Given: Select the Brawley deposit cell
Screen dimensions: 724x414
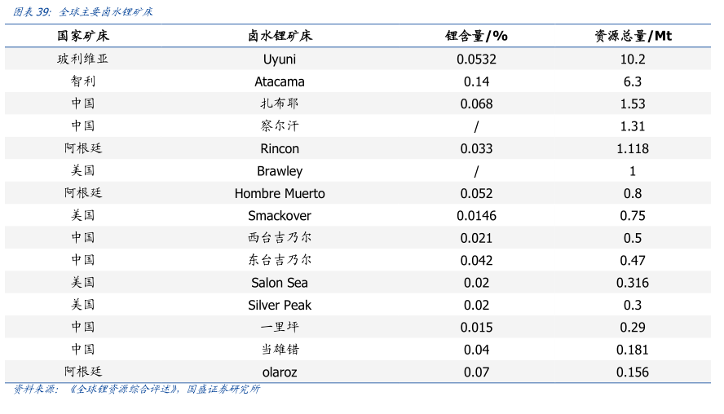Looking at the screenshot, I should (x=280, y=171).
